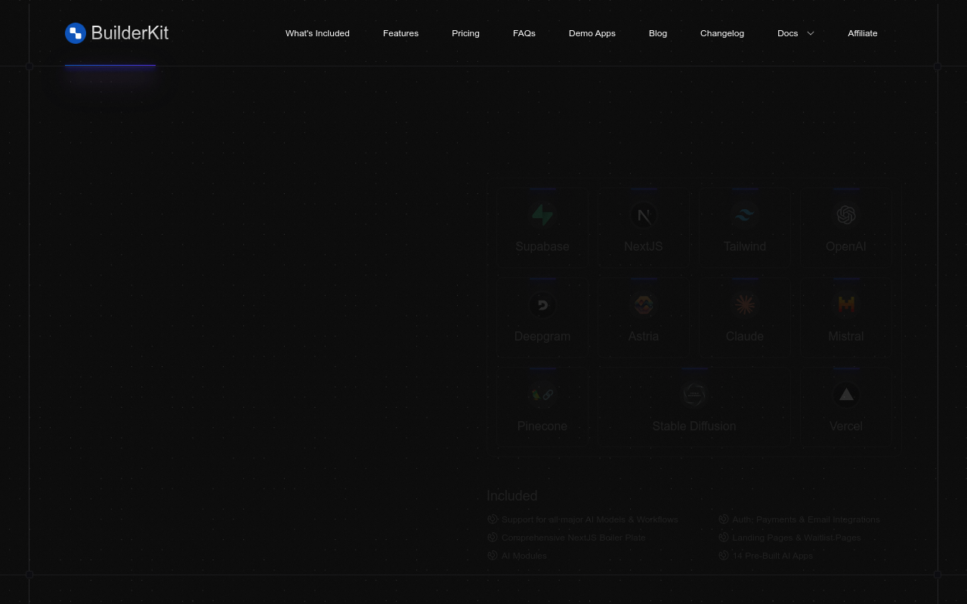
Task: Open the Pricing page link
Action: 465,33
